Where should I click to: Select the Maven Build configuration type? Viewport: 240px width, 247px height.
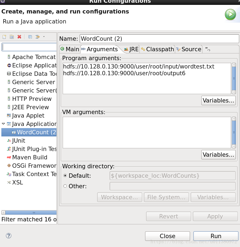pyautogui.click(x=30, y=157)
